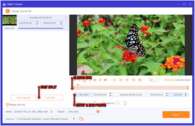Remove Segment[1] with its X icon
This screenshot has height=126, width=195.
pyautogui.click(x=66, y=17)
